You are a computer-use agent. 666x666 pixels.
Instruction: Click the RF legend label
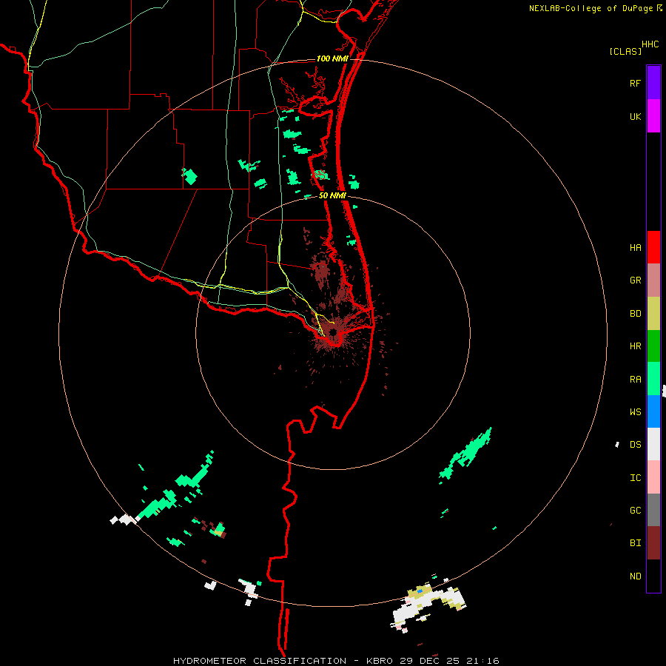pyautogui.click(x=635, y=84)
